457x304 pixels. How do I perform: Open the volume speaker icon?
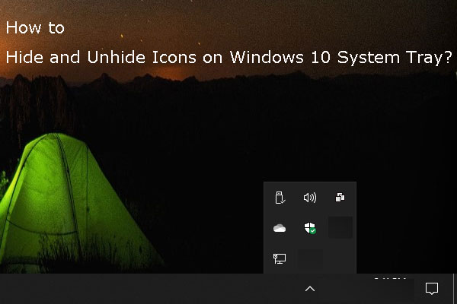pos(309,198)
